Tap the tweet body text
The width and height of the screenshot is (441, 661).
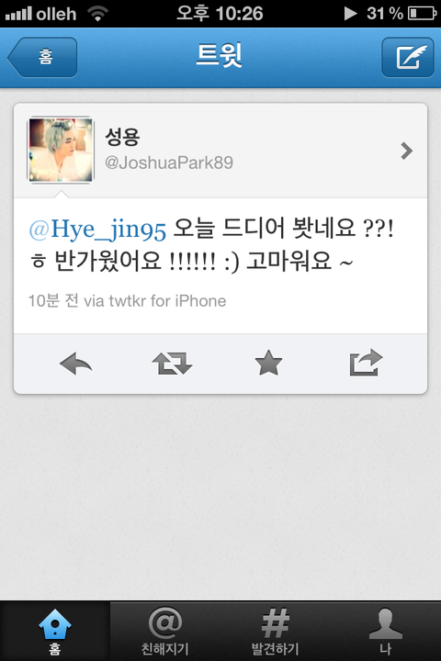coord(211,245)
